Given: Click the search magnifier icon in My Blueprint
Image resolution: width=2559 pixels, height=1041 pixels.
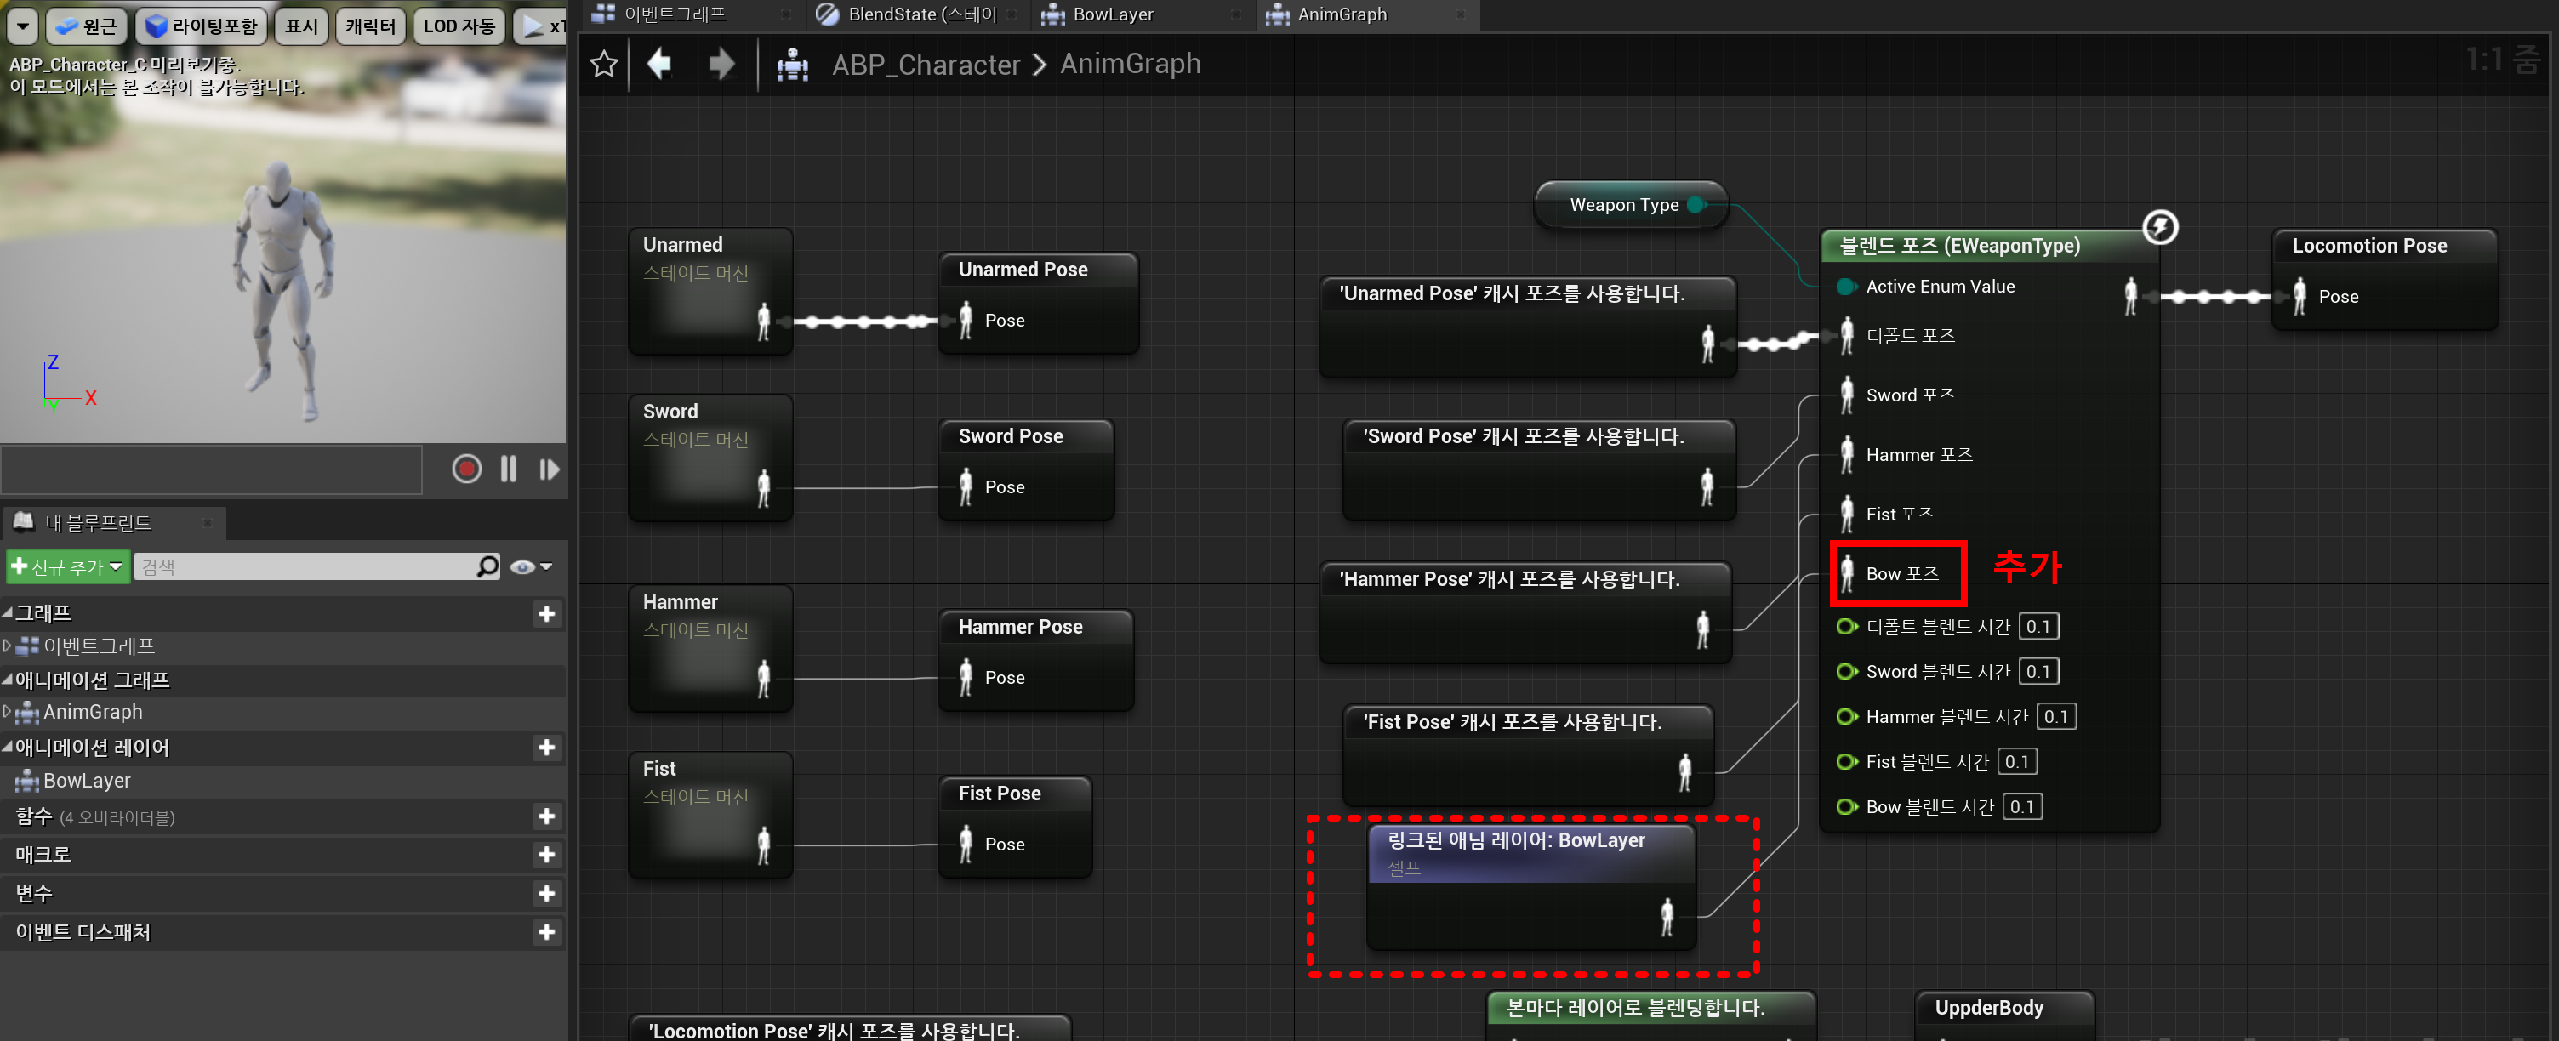Looking at the screenshot, I should [487, 566].
